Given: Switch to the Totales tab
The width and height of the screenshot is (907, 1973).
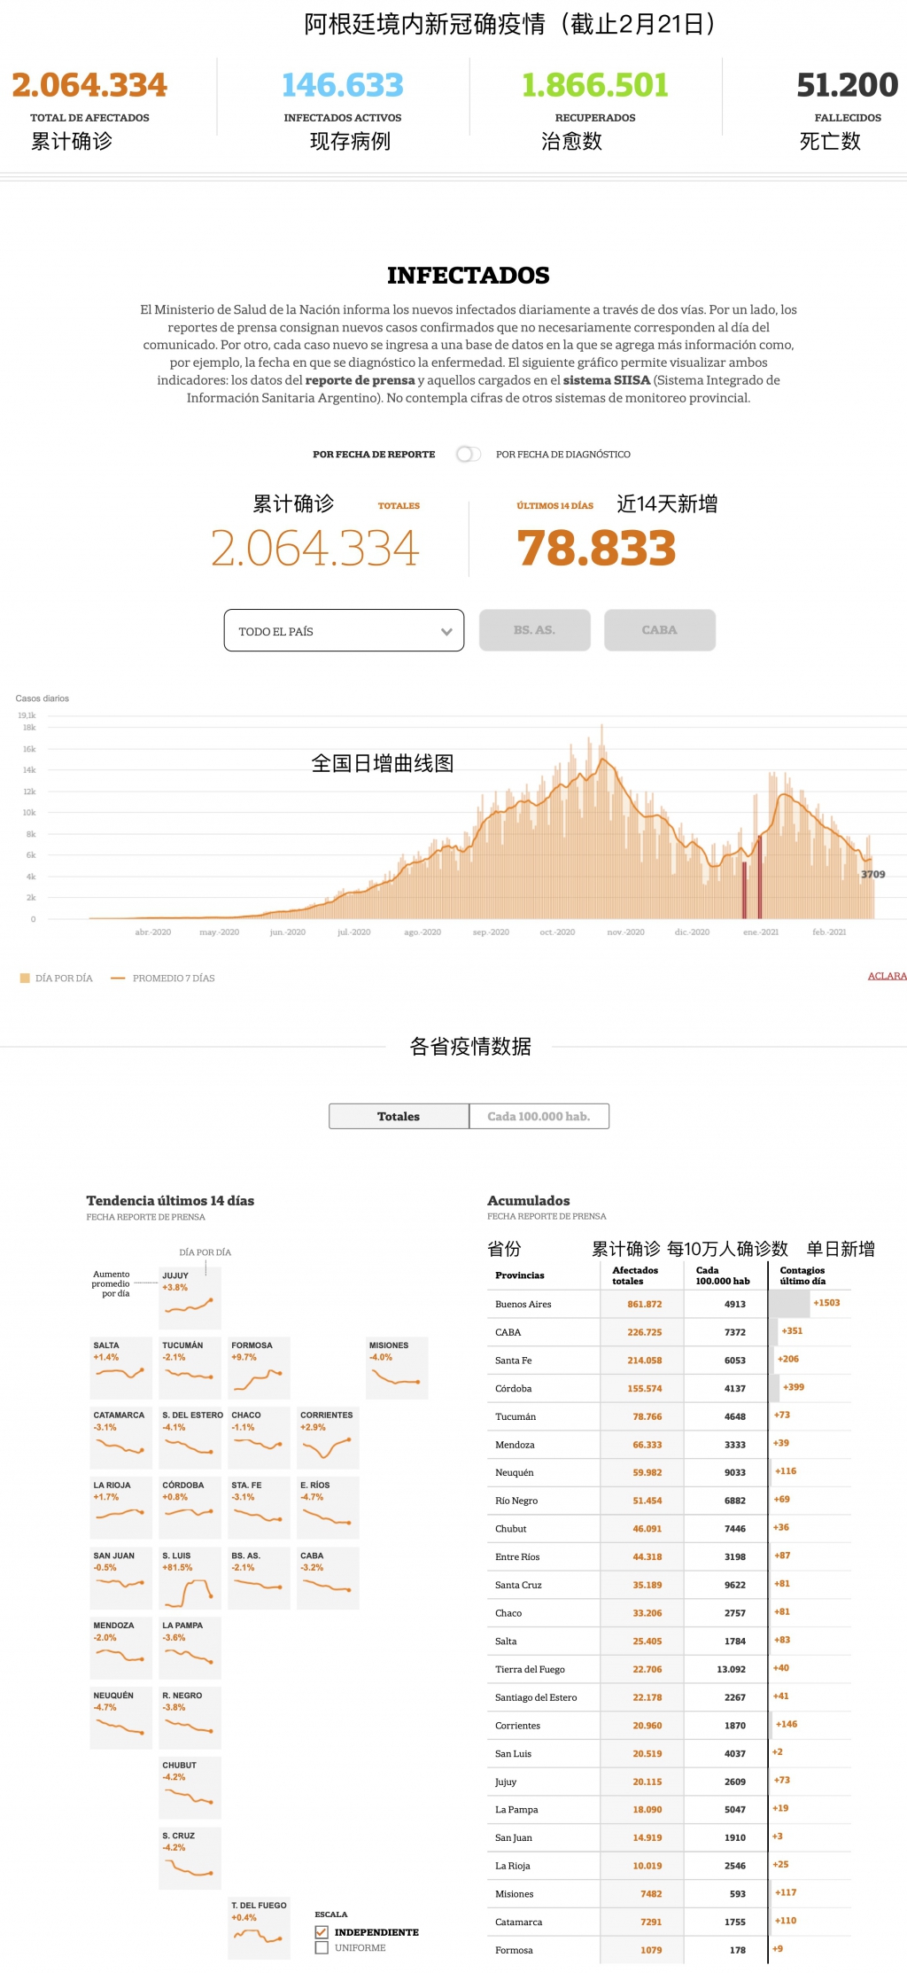Looking at the screenshot, I should (x=399, y=1116).
